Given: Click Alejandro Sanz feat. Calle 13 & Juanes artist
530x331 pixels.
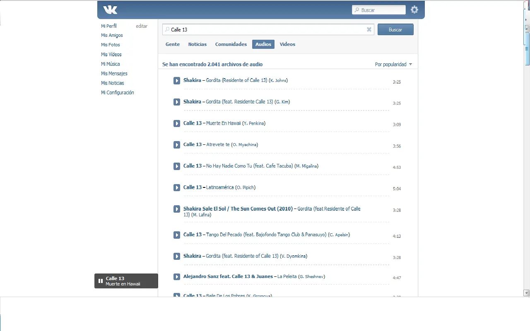Looking at the screenshot, I should 228,276.
